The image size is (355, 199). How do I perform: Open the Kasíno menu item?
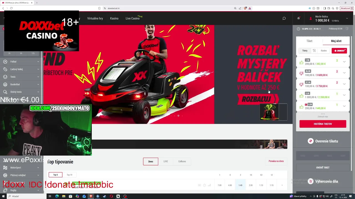click(x=114, y=19)
